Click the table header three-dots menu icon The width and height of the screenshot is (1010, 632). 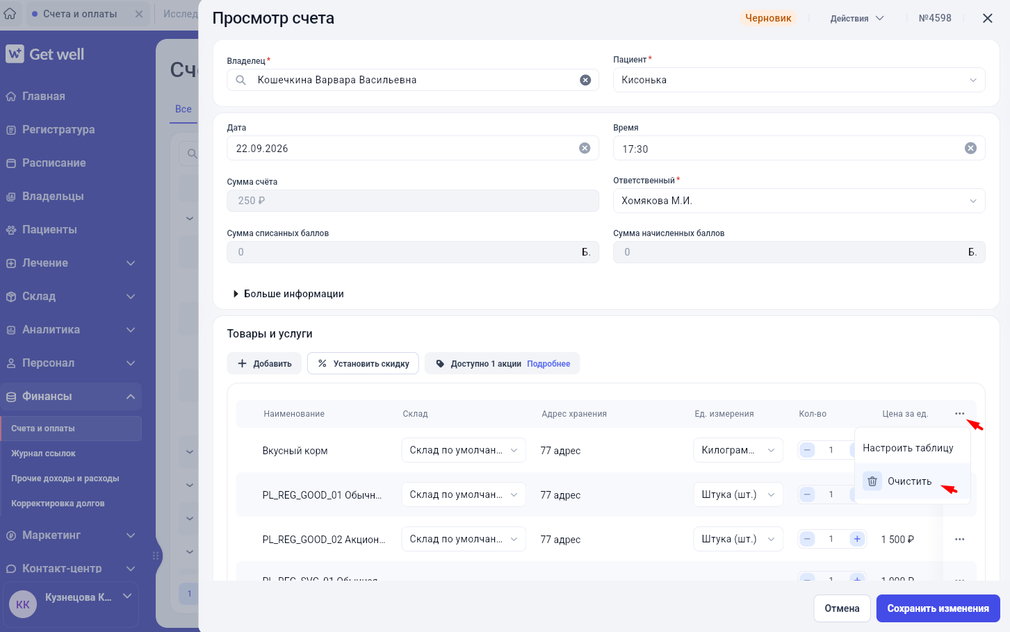coord(959,414)
